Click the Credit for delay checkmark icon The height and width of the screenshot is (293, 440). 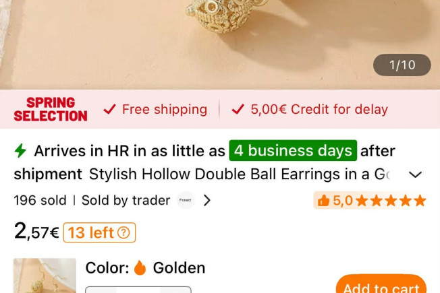coord(238,109)
